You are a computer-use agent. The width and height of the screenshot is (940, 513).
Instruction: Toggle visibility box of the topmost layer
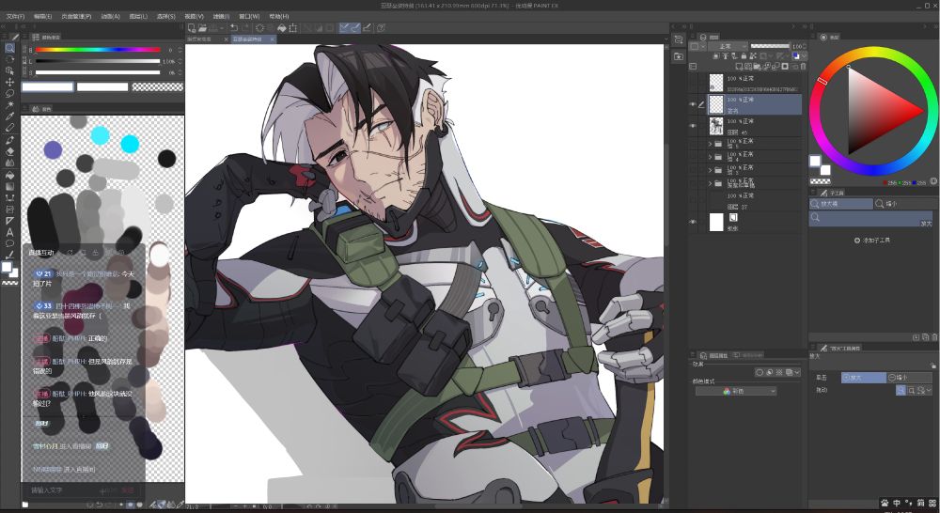693,83
